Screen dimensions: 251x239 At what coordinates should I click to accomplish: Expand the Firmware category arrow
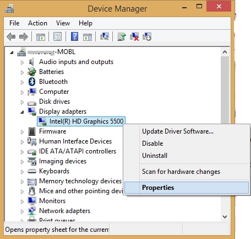(x=22, y=132)
